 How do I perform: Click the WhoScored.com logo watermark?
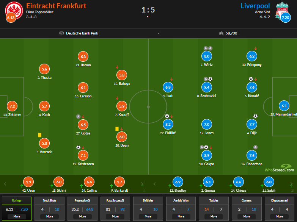click(x=279, y=169)
